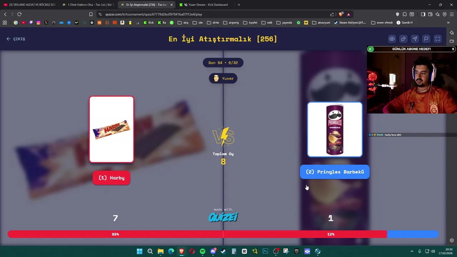457x257 pixels.
Task: Open the browser main menu
Action: pos(452,14)
